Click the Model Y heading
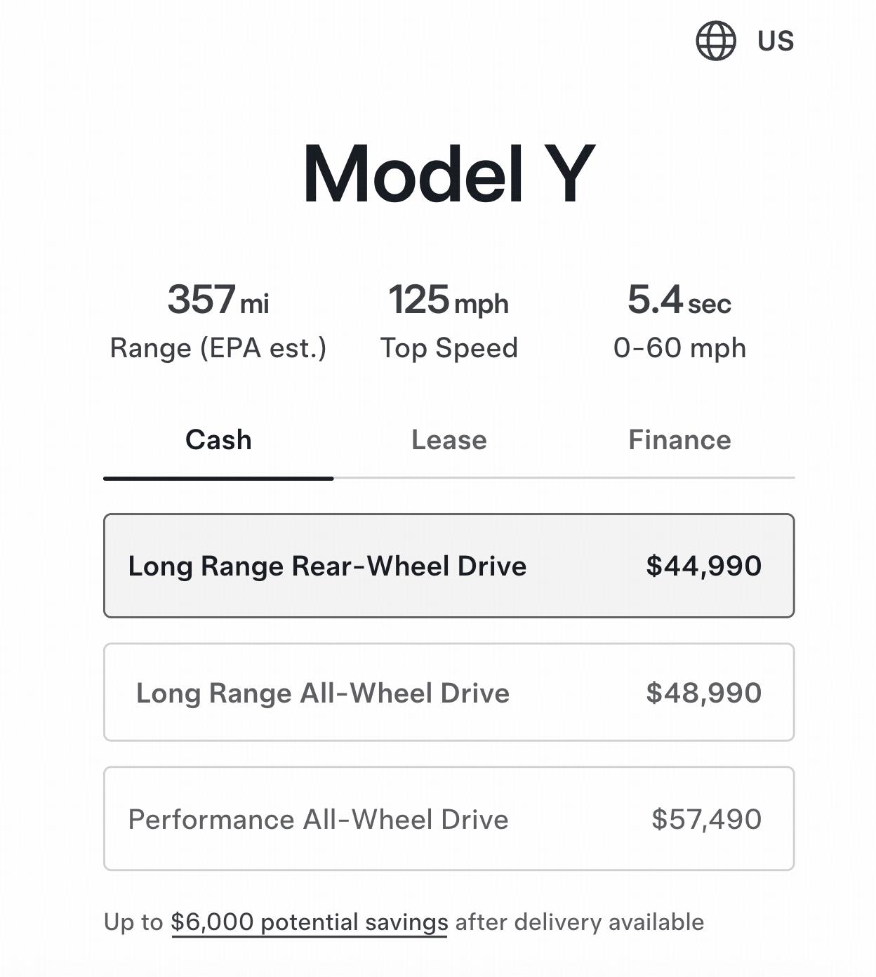Viewport: 876px width, 977px height. click(449, 174)
